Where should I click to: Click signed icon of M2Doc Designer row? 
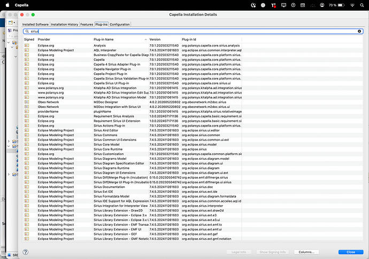pyautogui.click(x=27, y=102)
